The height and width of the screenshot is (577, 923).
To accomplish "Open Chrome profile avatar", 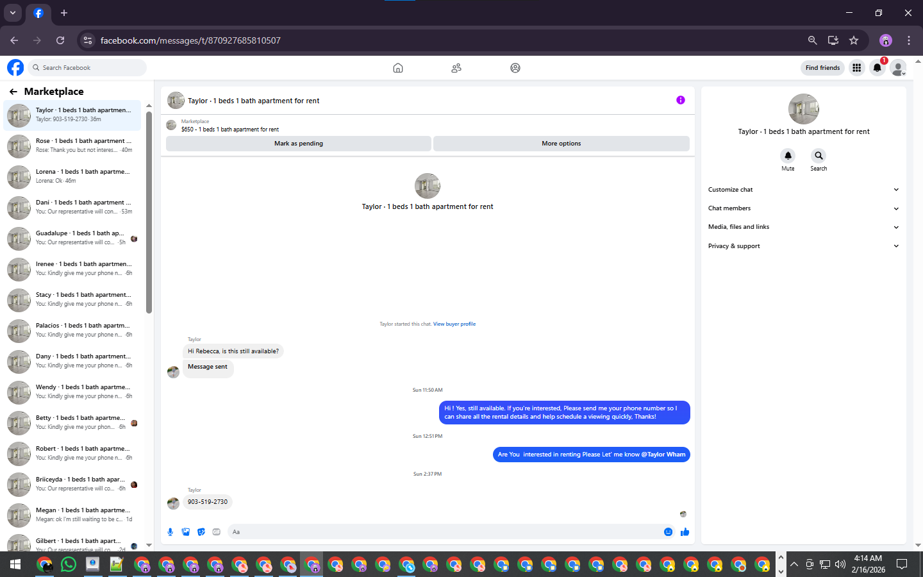I will pyautogui.click(x=886, y=40).
